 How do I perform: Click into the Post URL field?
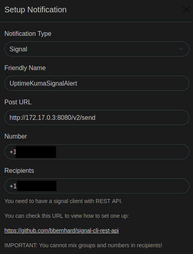(x=97, y=117)
